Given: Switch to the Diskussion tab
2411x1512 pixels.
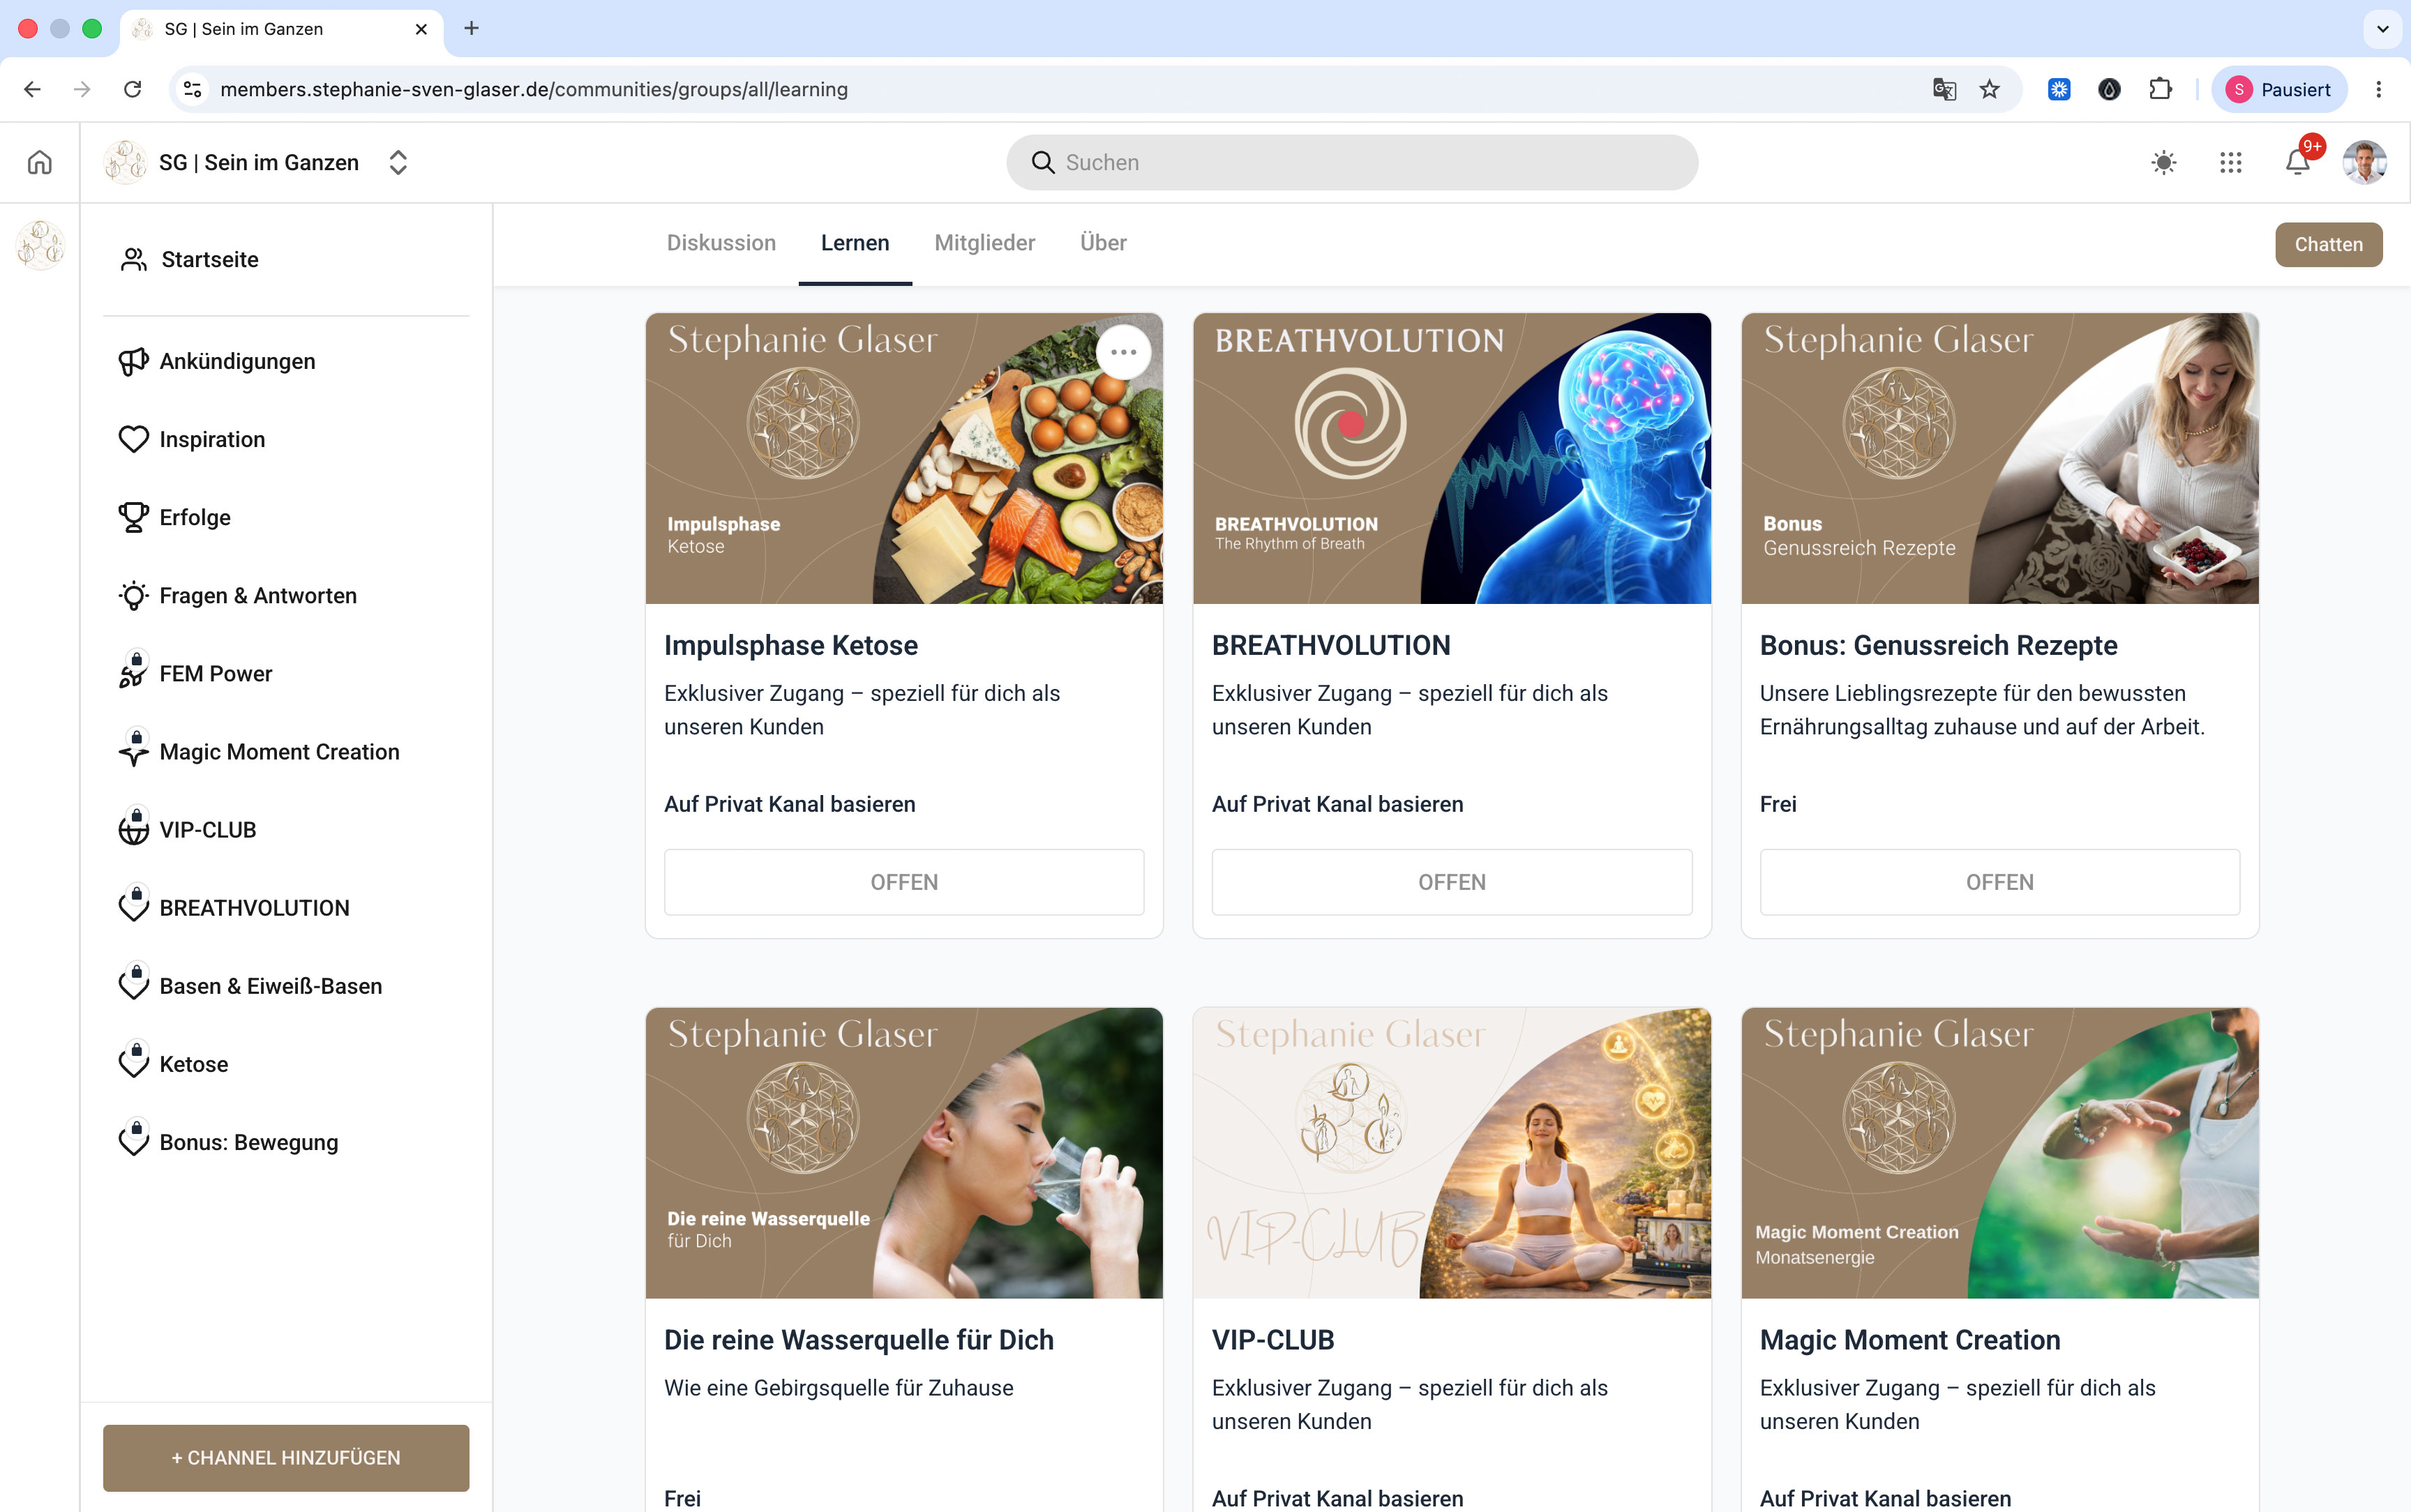Looking at the screenshot, I should point(721,243).
